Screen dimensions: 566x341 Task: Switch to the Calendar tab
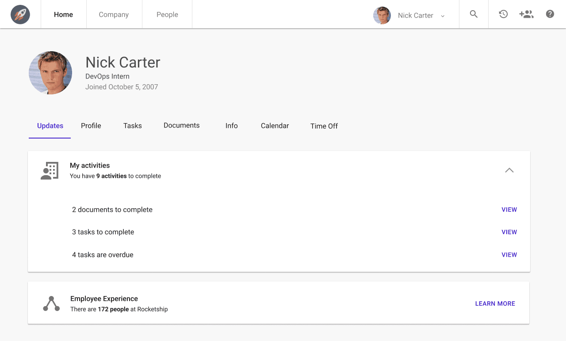coord(275,126)
